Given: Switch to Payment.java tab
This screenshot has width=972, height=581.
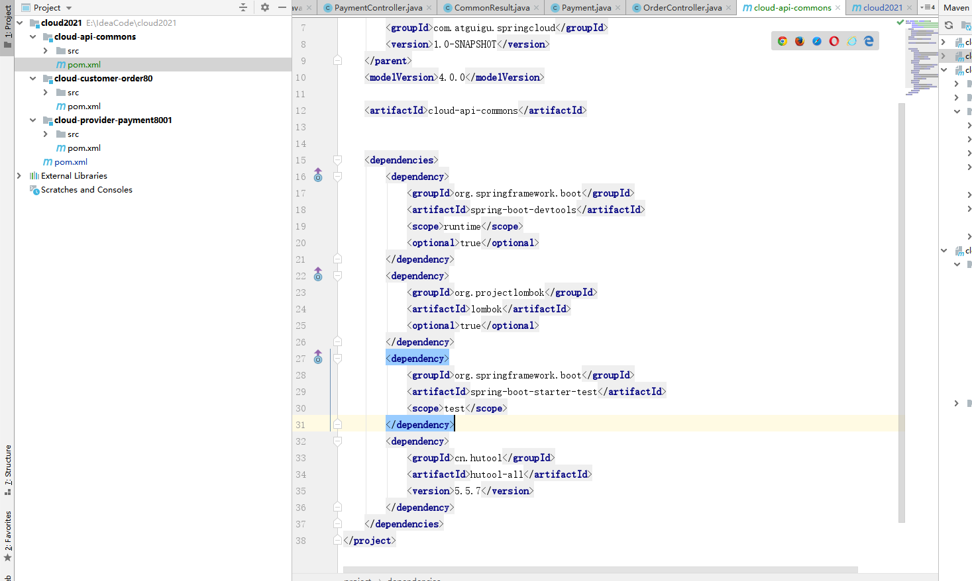Looking at the screenshot, I should pos(586,8).
